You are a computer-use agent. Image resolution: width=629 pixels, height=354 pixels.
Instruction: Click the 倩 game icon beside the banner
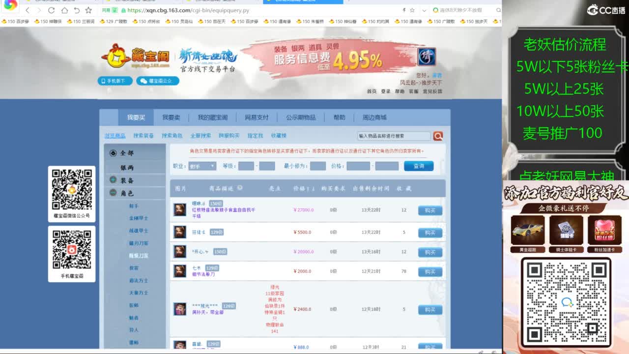(x=426, y=57)
